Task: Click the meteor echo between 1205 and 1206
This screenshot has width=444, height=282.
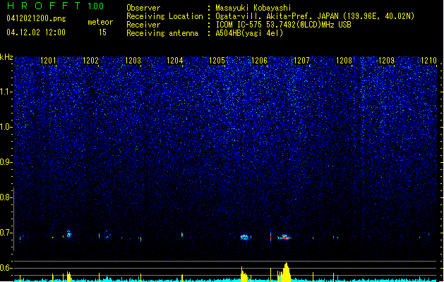Action: (x=245, y=237)
